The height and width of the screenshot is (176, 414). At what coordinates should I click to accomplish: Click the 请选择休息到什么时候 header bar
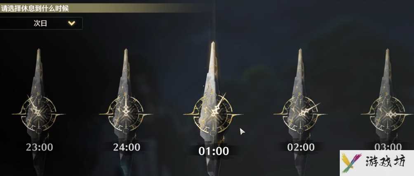(x=100, y=8)
